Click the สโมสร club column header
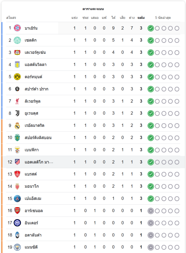 pos(11,18)
